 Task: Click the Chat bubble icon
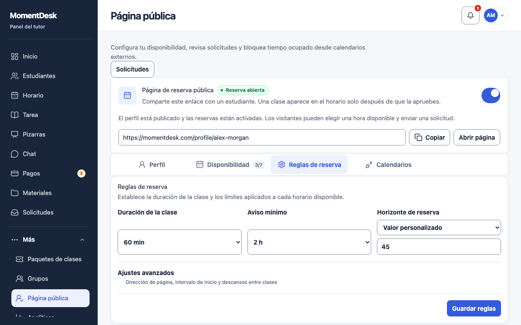tap(15, 154)
